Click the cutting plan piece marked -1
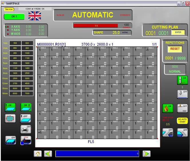The image size is (190, 161). pos(151,52)
